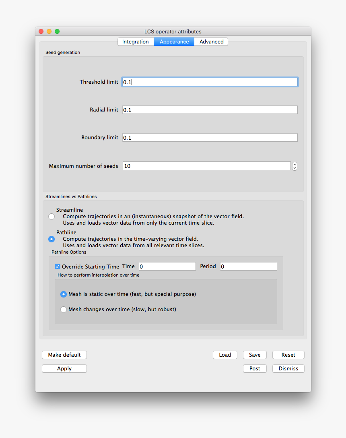Open the Advanced tab

click(x=211, y=42)
